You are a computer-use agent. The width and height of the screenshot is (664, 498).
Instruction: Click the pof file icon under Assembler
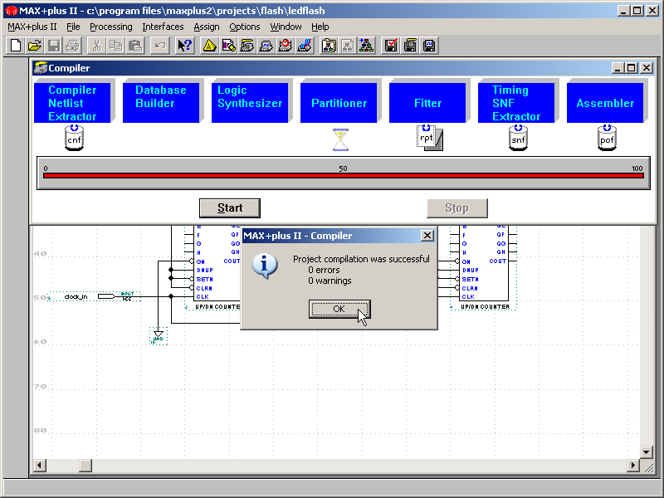click(607, 139)
